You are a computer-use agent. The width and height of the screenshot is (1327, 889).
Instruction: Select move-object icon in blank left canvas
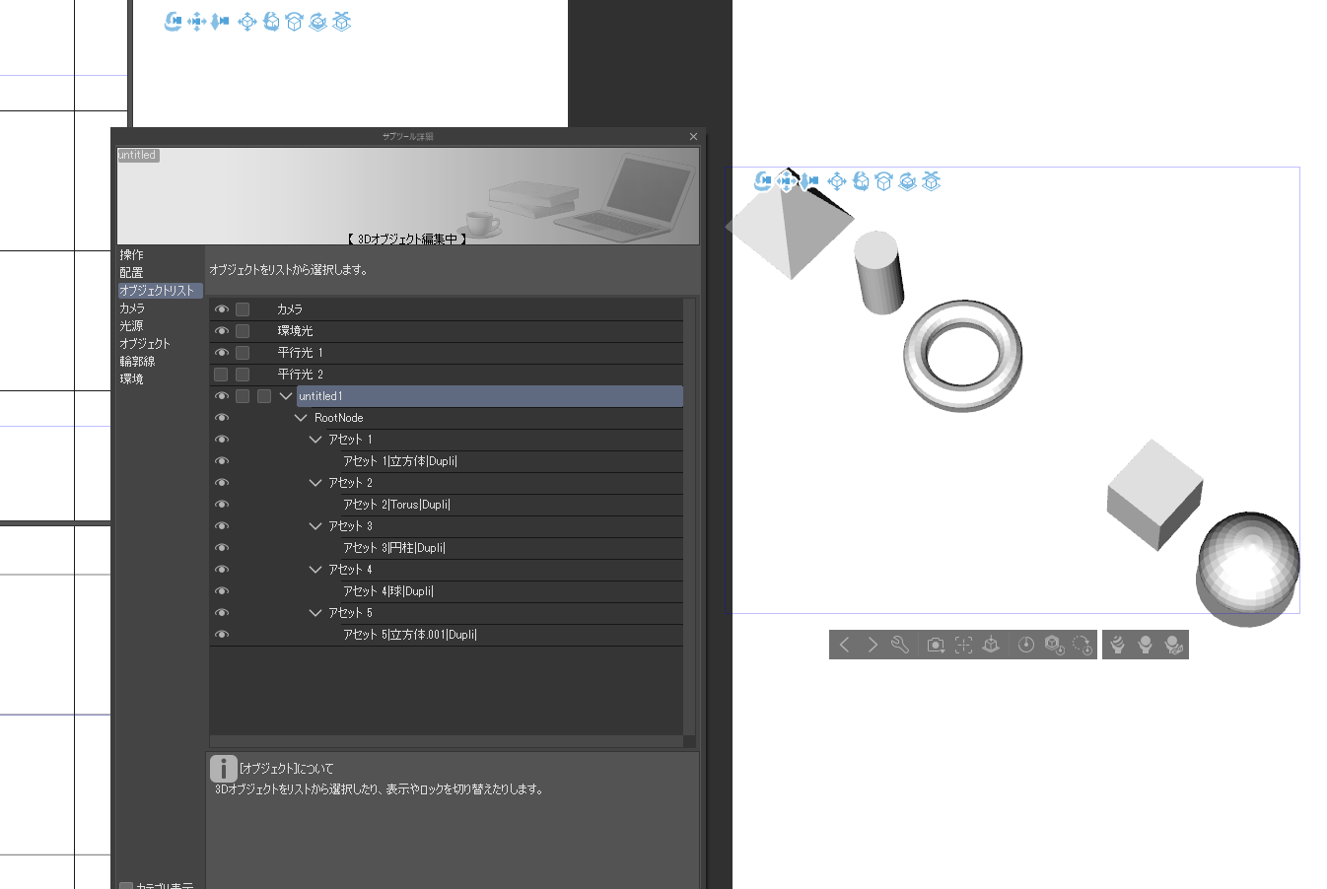[247, 21]
